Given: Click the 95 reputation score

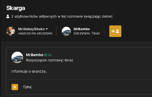Looking at the screenshot, I should (x=50, y=55).
